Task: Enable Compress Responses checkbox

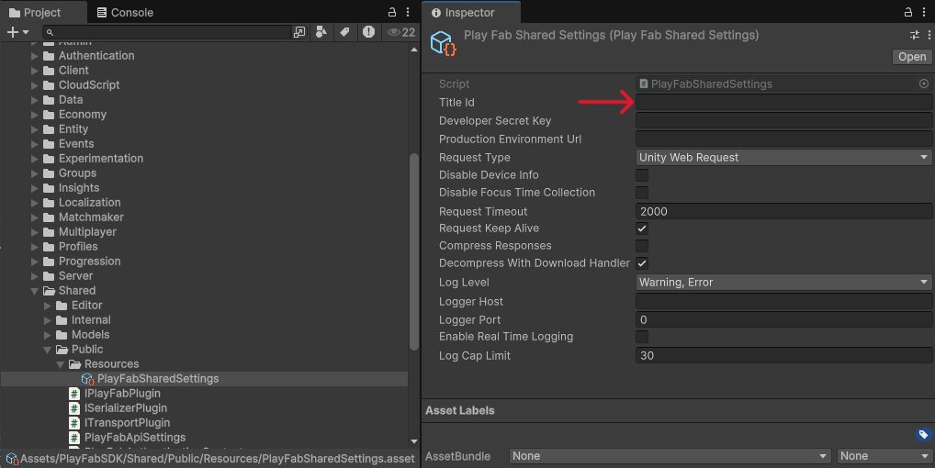Action: pos(642,246)
